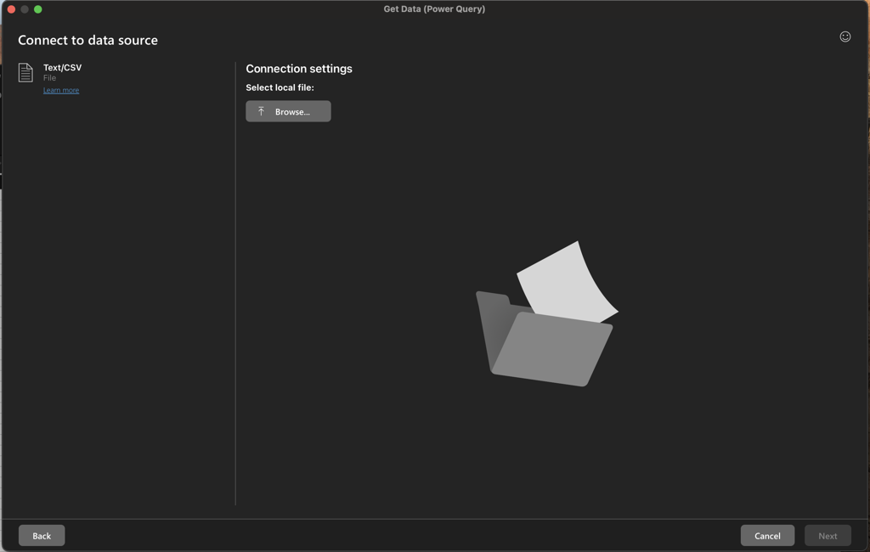Minimize the window with the yellow button
Viewport: 870px width, 552px height.
[25, 9]
